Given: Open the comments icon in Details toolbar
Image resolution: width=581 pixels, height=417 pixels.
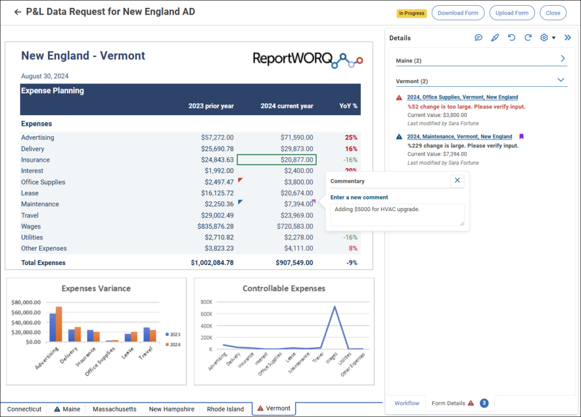Looking at the screenshot, I should tap(478, 37).
